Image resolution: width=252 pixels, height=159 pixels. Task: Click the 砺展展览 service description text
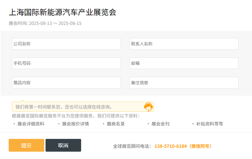[76, 116]
